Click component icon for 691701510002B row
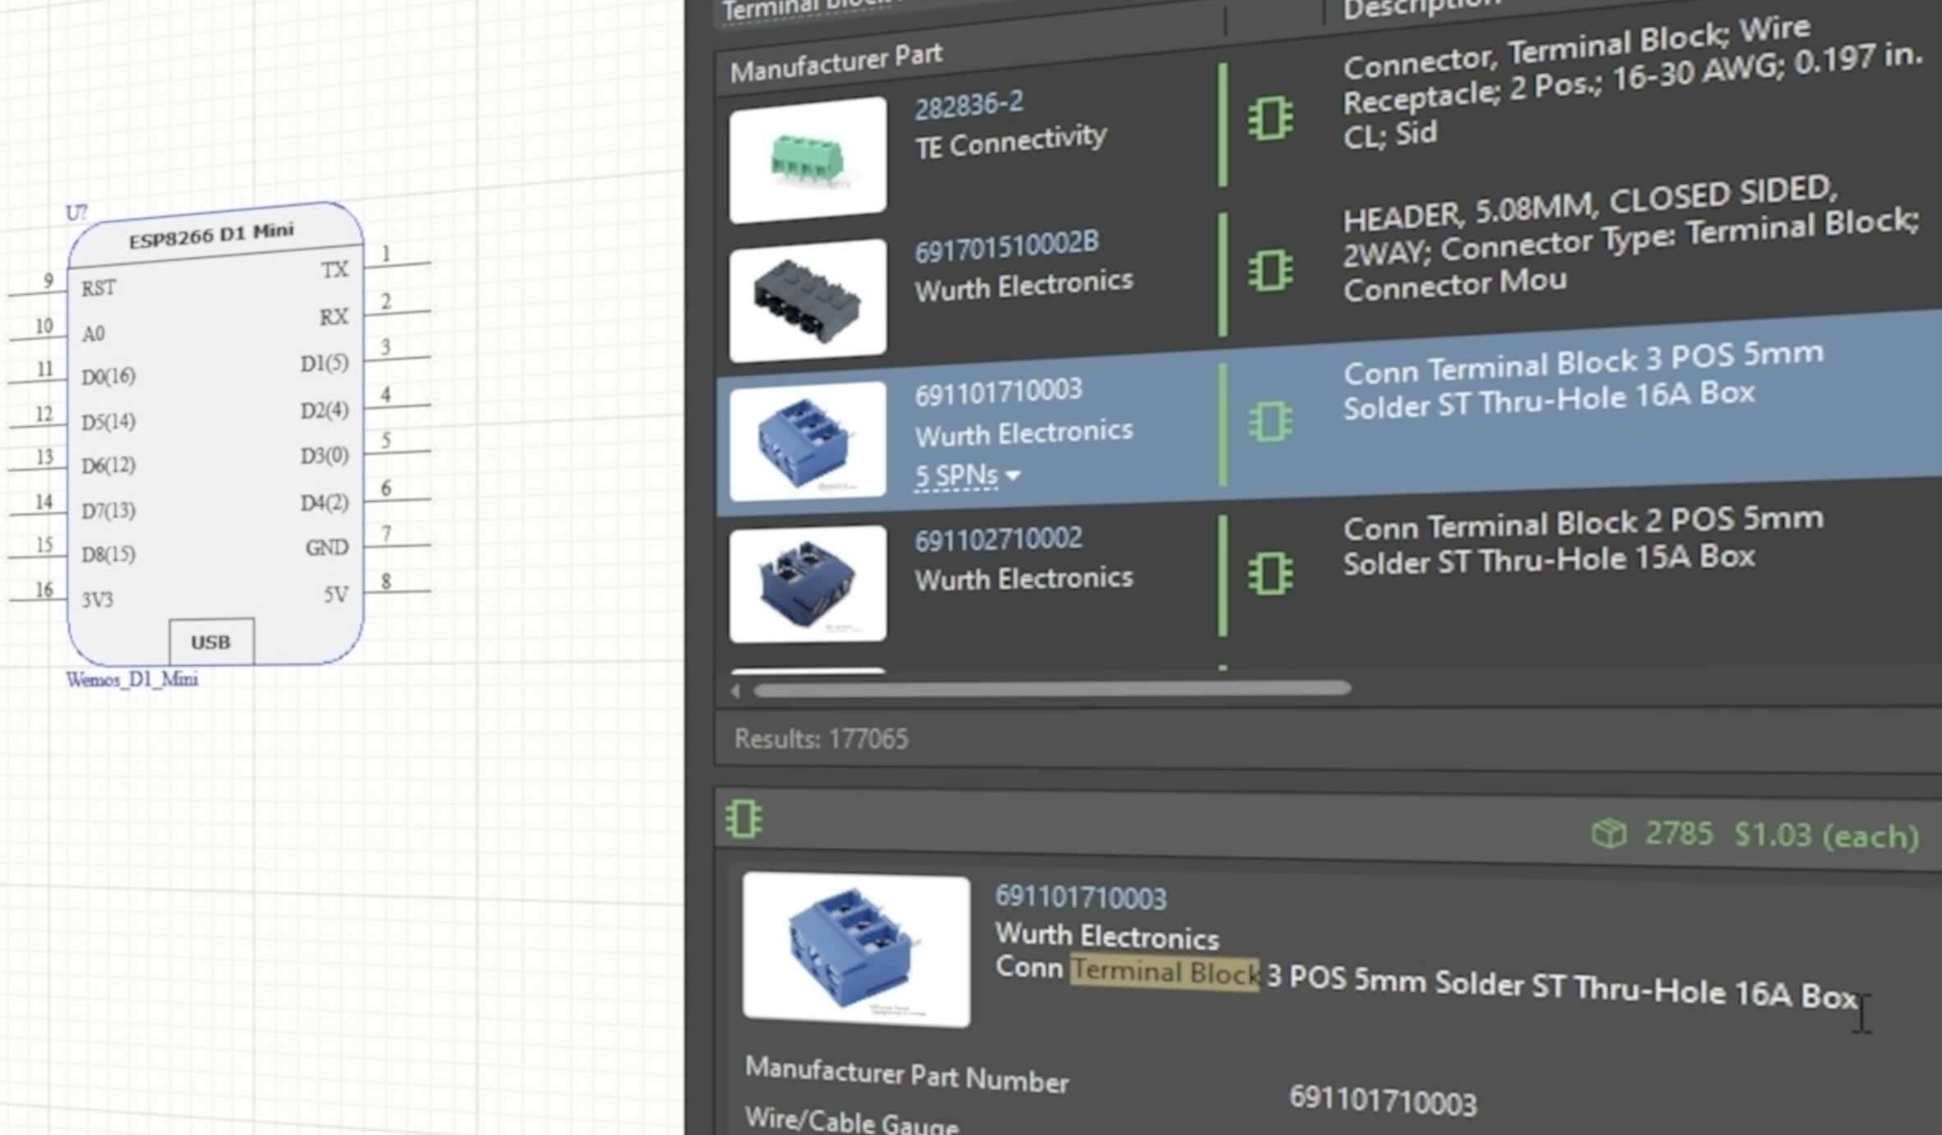The width and height of the screenshot is (1942, 1135). (1270, 270)
